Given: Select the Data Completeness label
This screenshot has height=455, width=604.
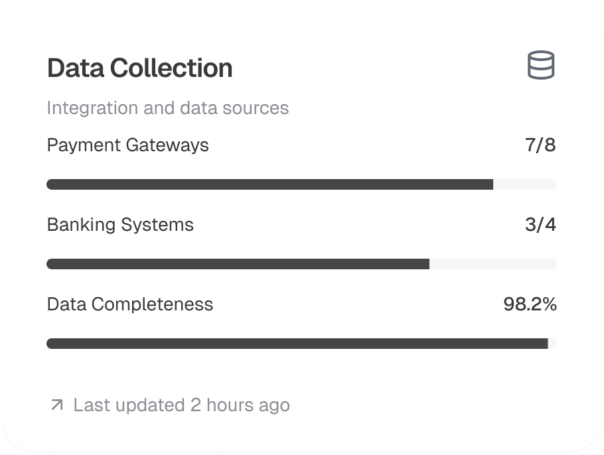Looking at the screenshot, I should pyautogui.click(x=130, y=304).
